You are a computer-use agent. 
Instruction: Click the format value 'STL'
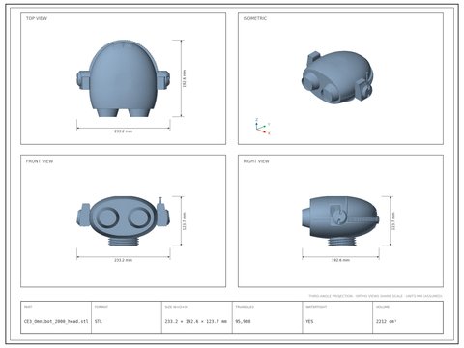point(99,321)
